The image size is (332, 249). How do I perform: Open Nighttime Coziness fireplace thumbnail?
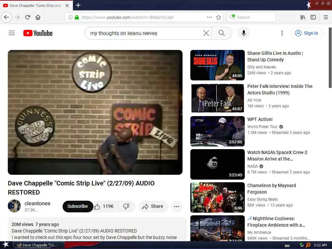coord(218,228)
